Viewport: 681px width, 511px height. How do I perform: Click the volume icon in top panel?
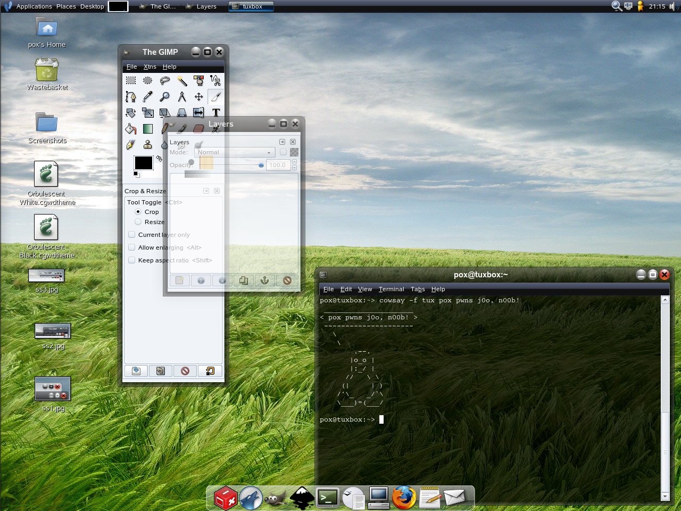(x=671, y=6)
